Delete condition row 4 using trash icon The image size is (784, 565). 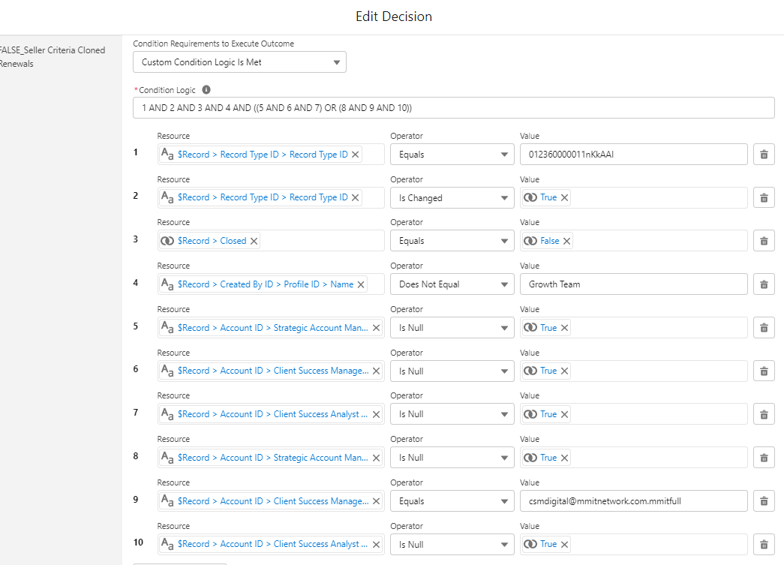764,284
